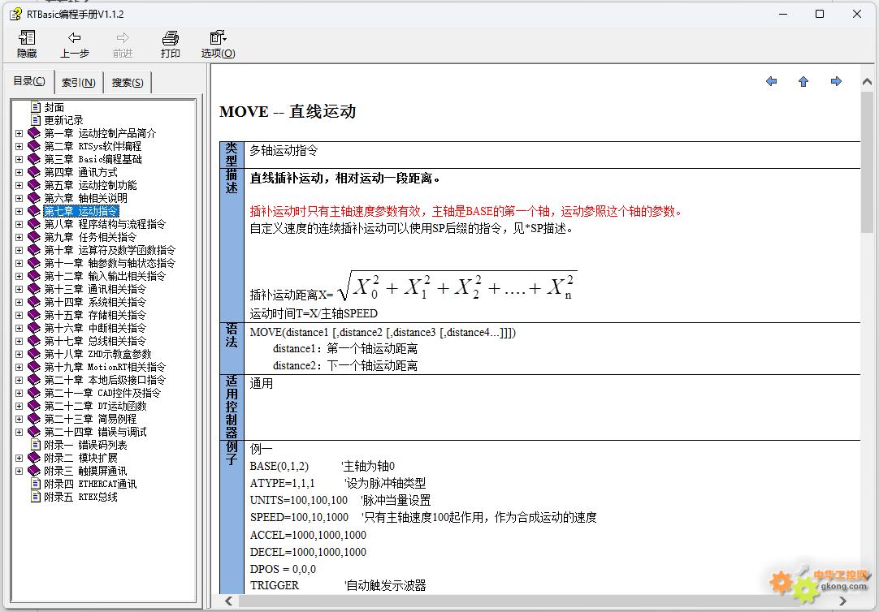Image resolution: width=879 pixels, height=612 pixels.
Task: Click the content pane vertical scrollbar
Action: coord(868,325)
